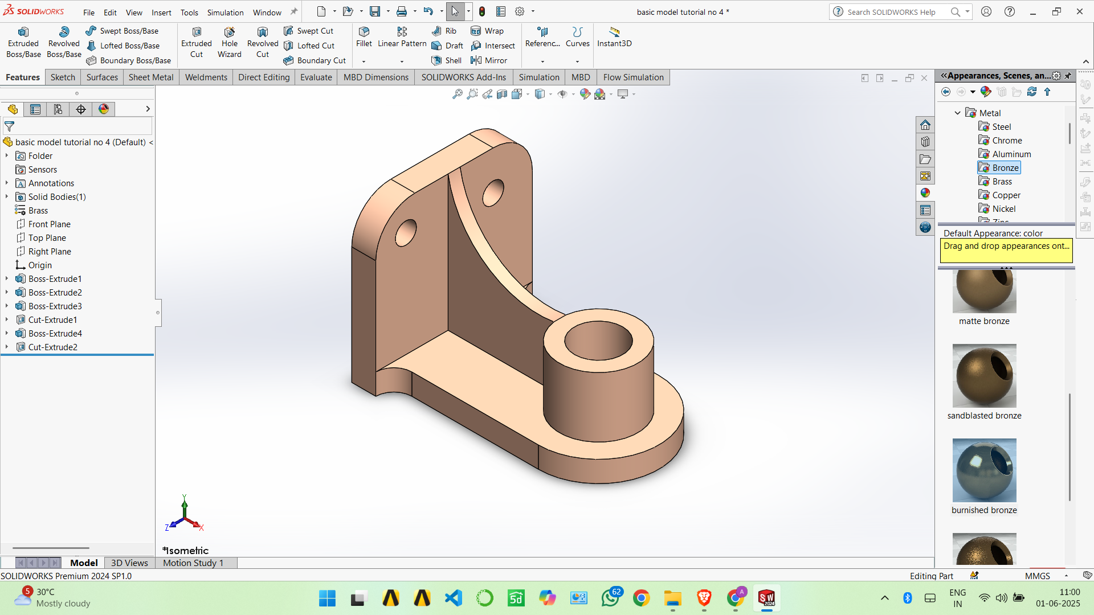Click the MMGS unit system button
Image resolution: width=1094 pixels, height=615 pixels.
coord(1037,576)
